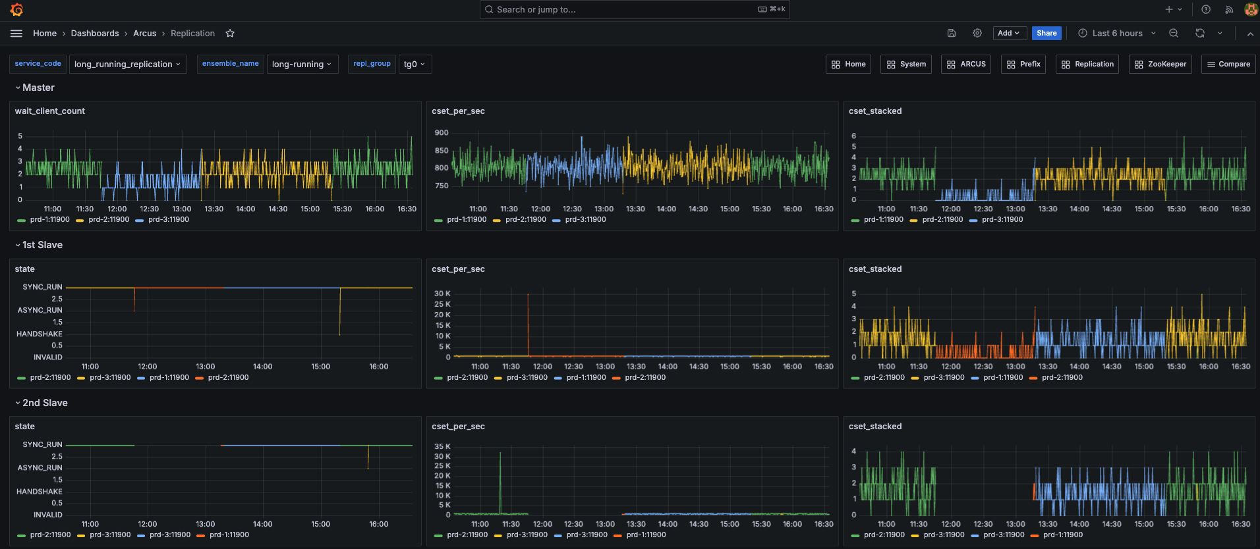Image resolution: width=1260 pixels, height=549 pixels.
Task: Collapse the 1st Slave row
Action: click(x=42, y=245)
